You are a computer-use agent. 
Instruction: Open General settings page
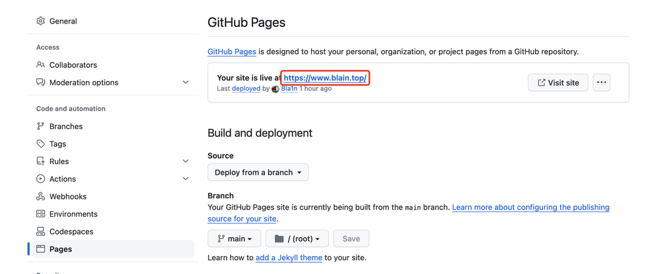(x=113, y=21)
